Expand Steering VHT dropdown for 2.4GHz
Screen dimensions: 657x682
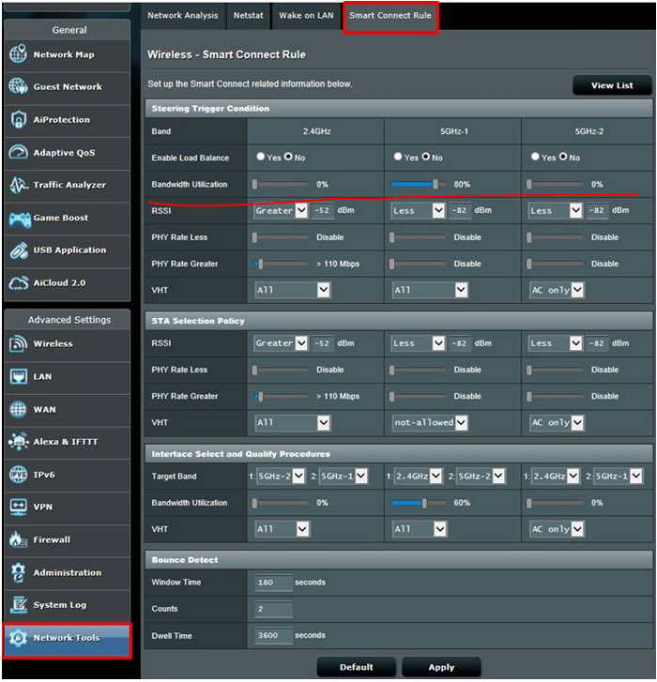[x=293, y=290]
